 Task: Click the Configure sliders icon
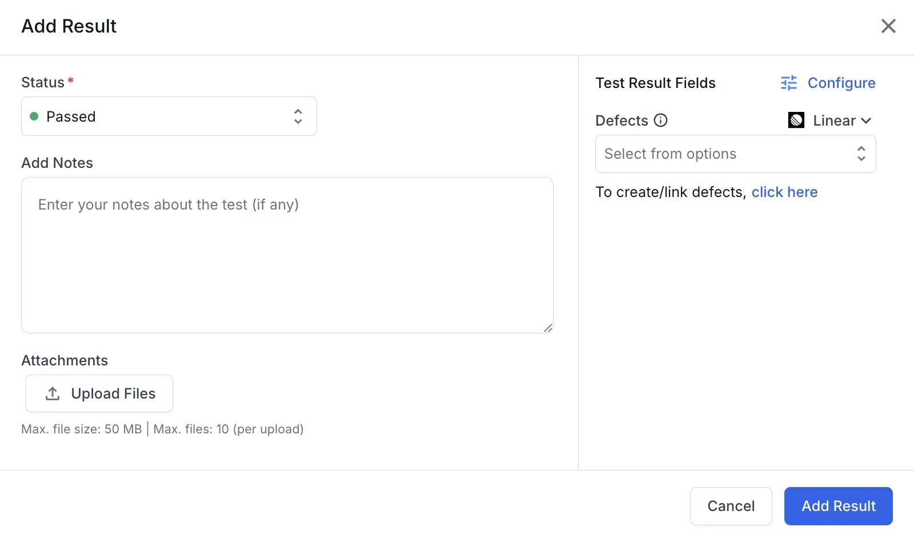(x=789, y=83)
